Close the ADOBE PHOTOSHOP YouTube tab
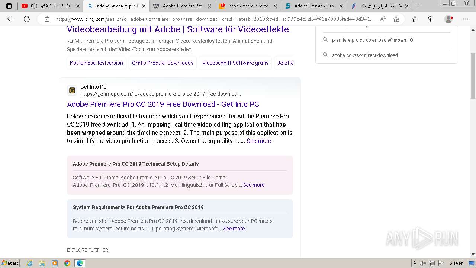 [x=78, y=6]
